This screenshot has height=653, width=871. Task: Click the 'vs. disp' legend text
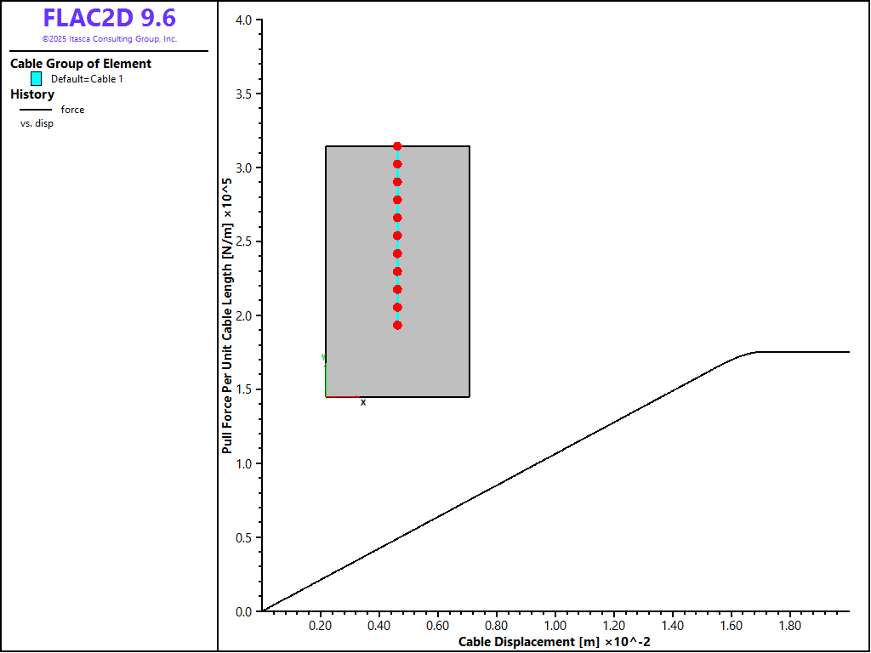pyautogui.click(x=37, y=123)
